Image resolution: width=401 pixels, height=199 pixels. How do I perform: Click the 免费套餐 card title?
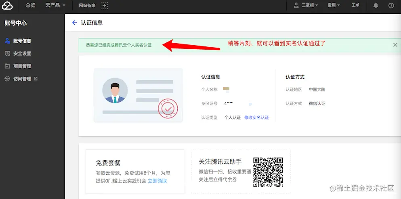108,163
